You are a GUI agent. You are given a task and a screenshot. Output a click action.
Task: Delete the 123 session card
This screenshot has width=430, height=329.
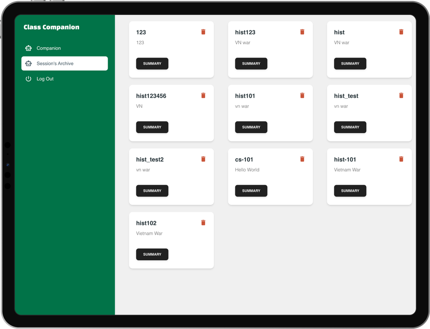tap(203, 32)
